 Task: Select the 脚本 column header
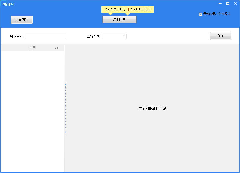(x=32, y=47)
